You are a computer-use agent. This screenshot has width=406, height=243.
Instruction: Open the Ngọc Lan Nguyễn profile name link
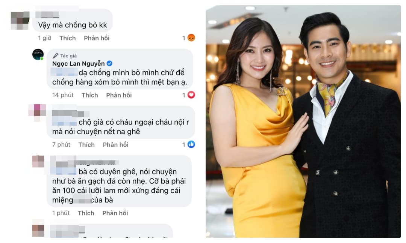[x=79, y=63]
